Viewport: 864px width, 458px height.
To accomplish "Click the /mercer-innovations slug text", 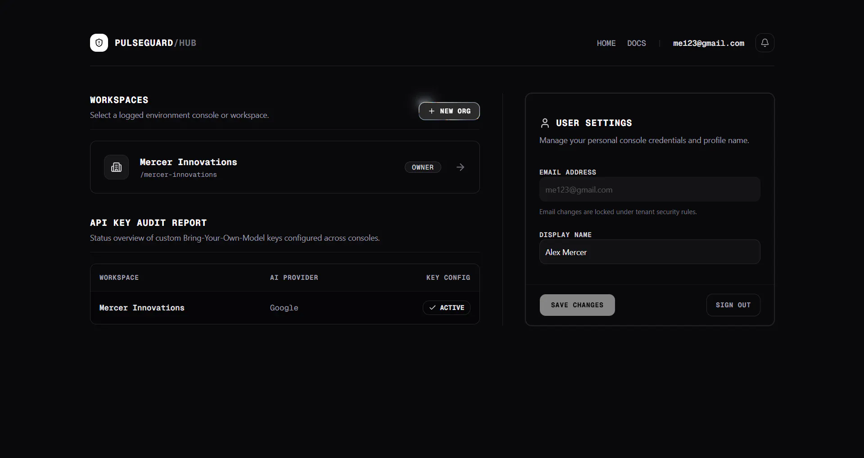I will pos(178,175).
